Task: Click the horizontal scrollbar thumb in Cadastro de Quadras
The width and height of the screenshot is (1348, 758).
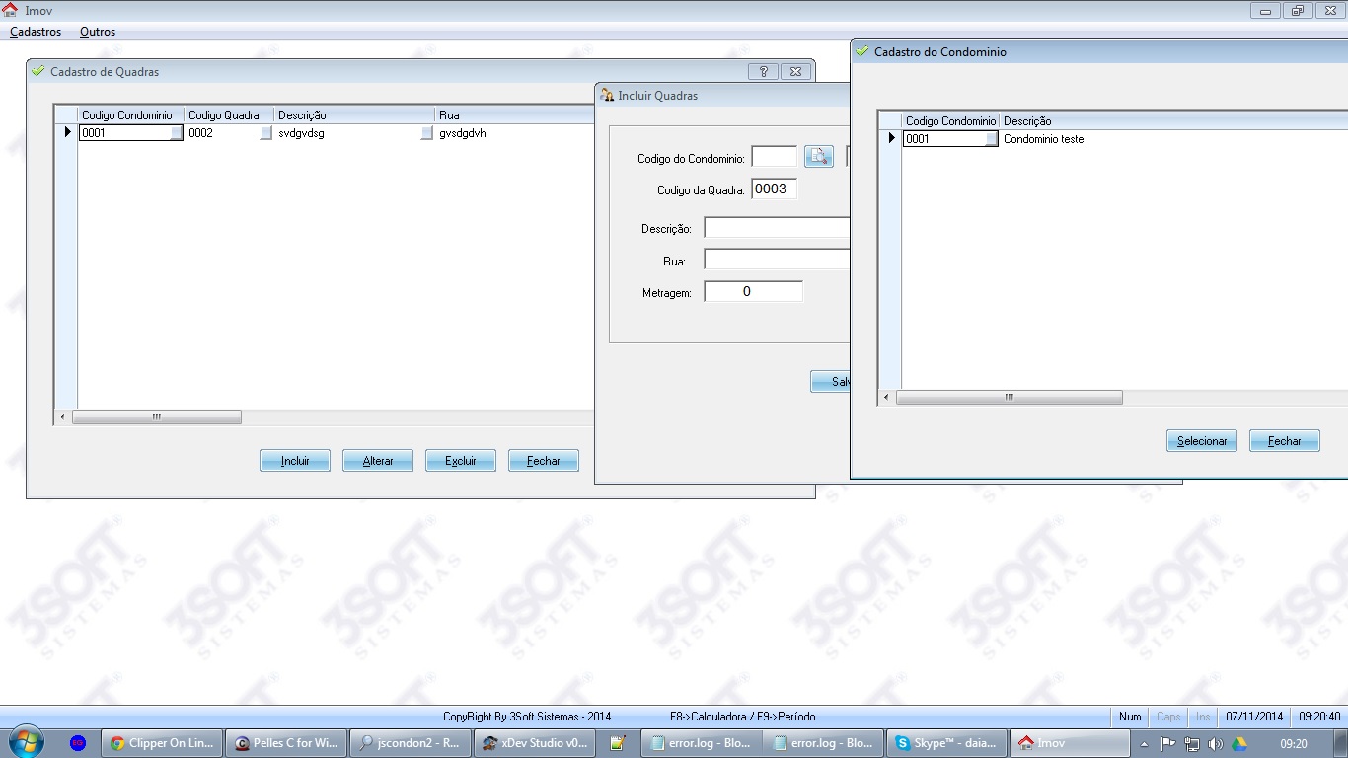Action: [x=157, y=417]
